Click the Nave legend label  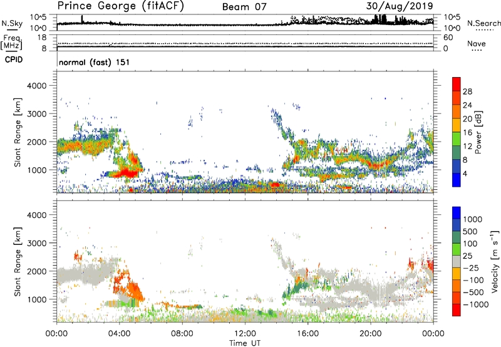(477, 43)
